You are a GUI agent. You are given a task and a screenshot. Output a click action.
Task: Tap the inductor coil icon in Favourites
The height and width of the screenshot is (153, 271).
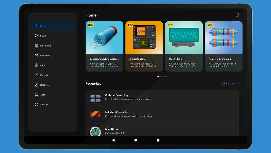coord(95,115)
